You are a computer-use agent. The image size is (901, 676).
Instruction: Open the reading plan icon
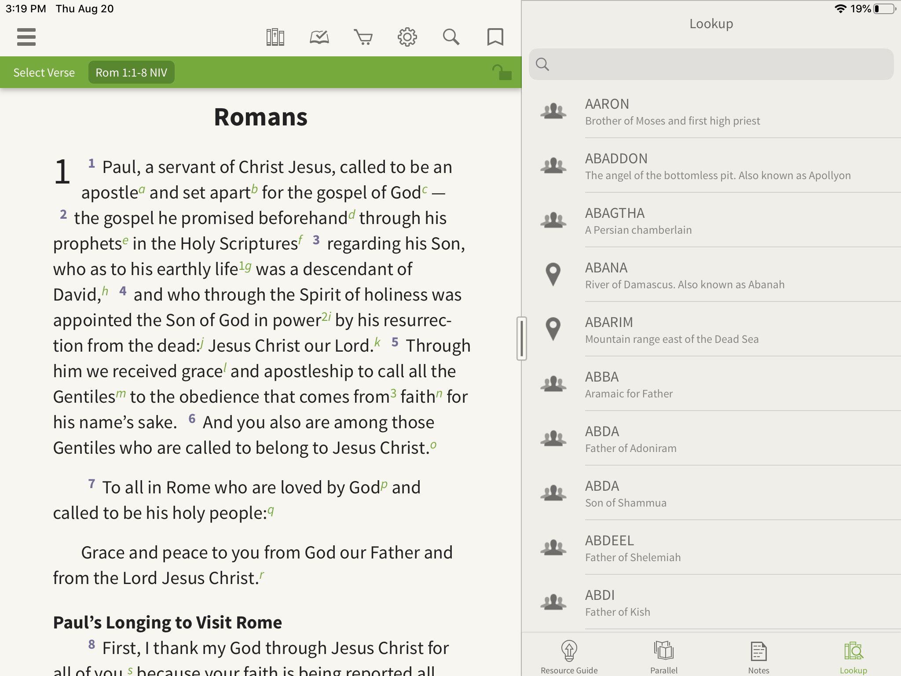tap(319, 37)
